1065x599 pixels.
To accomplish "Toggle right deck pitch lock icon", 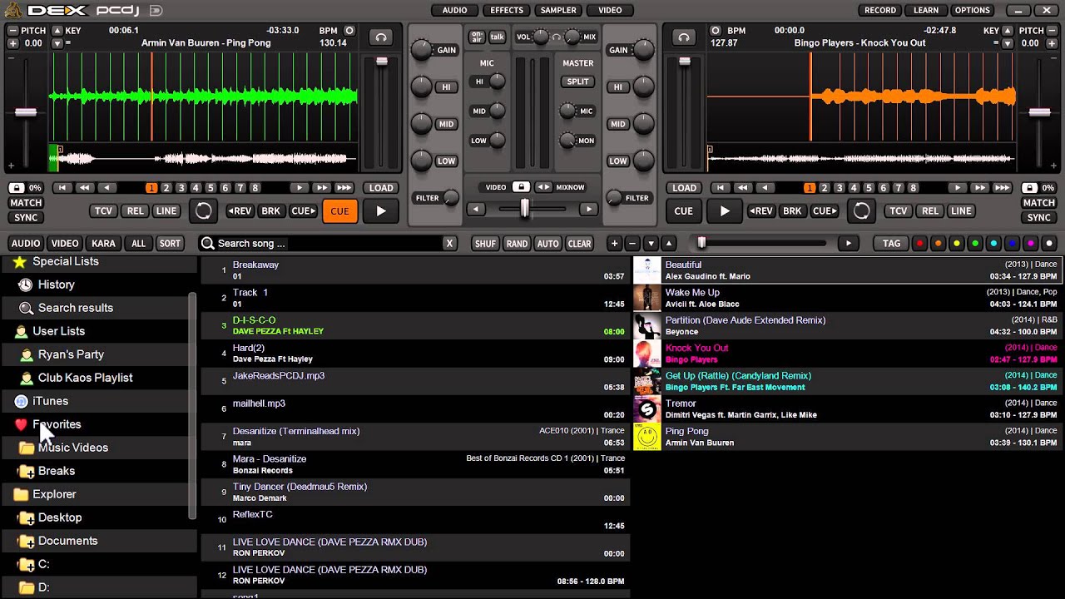I will [x=1029, y=188].
